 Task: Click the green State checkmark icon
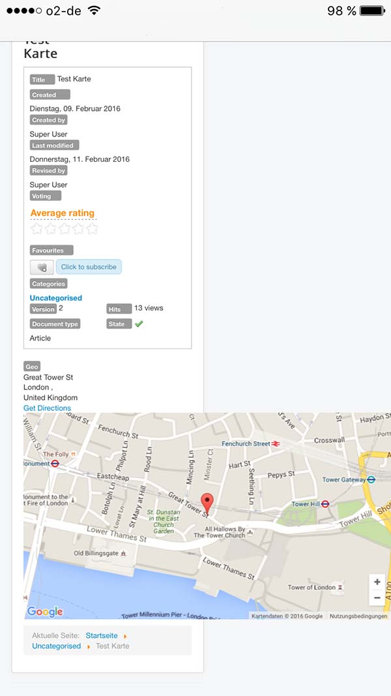[139, 324]
